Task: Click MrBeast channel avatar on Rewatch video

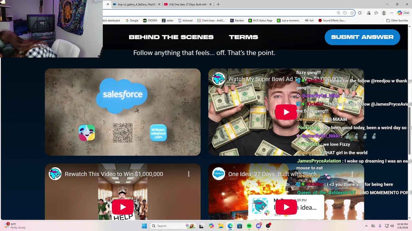Action: [55, 174]
